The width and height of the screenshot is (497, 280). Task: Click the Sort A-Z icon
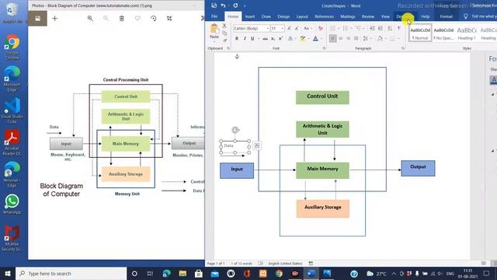point(390,28)
